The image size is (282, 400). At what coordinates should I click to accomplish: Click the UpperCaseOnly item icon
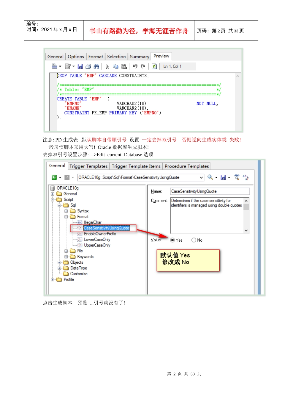pos(80,245)
